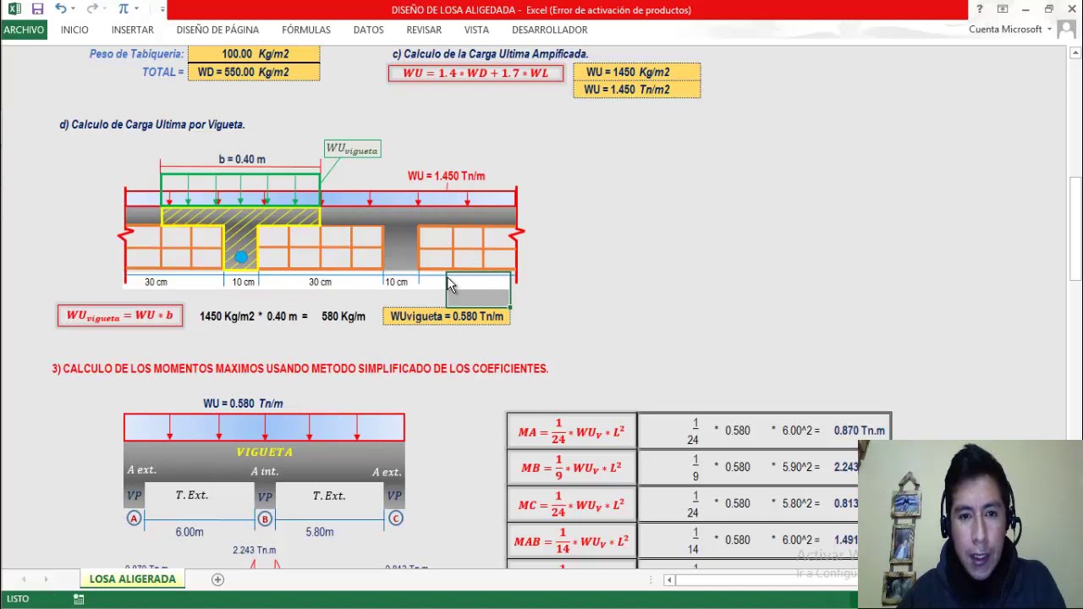The width and height of the screenshot is (1083, 609).
Task: Switch to the REVISAR tab
Action: [x=424, y=30]
